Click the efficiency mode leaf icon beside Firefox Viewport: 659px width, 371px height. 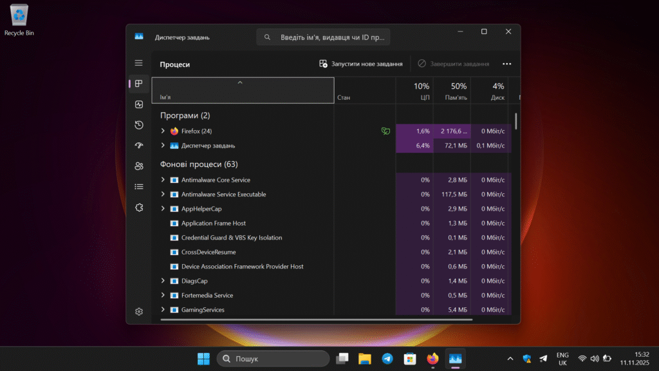[x=385, y=131]
